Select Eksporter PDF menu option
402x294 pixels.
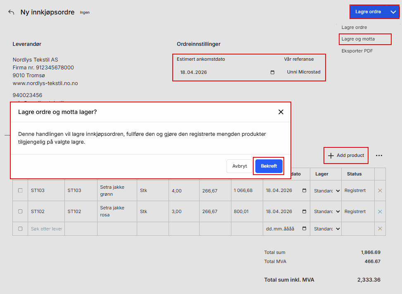coord(357,51)
